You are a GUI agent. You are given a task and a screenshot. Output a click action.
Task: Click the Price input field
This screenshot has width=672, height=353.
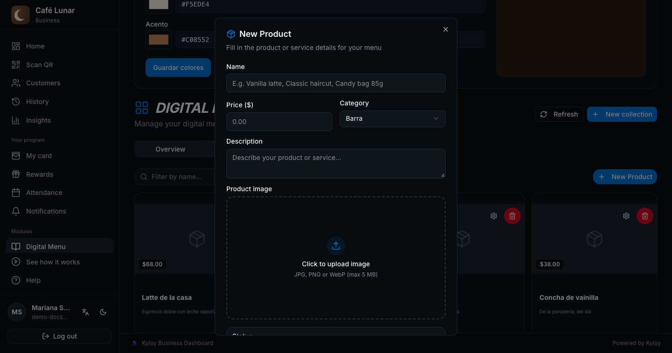[x=279, y=122]
